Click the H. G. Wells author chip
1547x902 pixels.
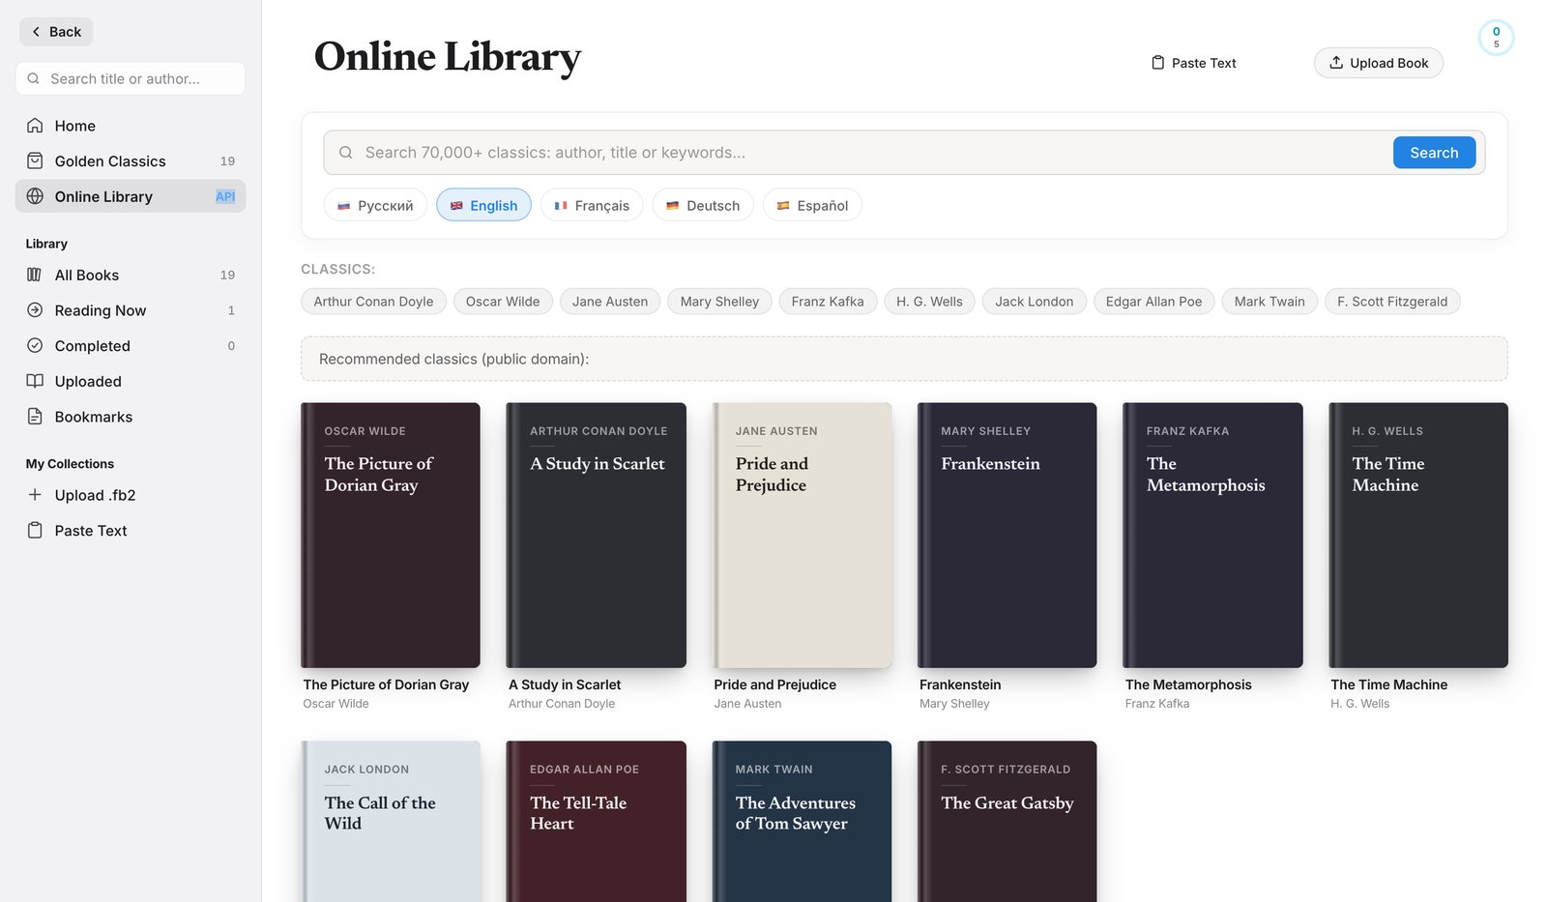[x=929, y=302]
